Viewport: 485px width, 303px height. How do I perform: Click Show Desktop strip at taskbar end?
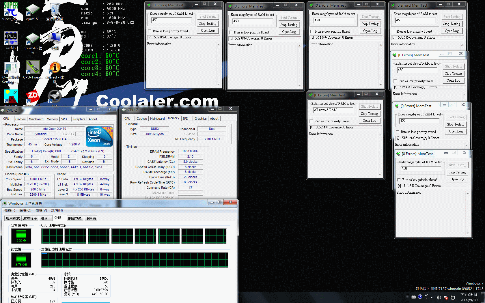point(483,298)
